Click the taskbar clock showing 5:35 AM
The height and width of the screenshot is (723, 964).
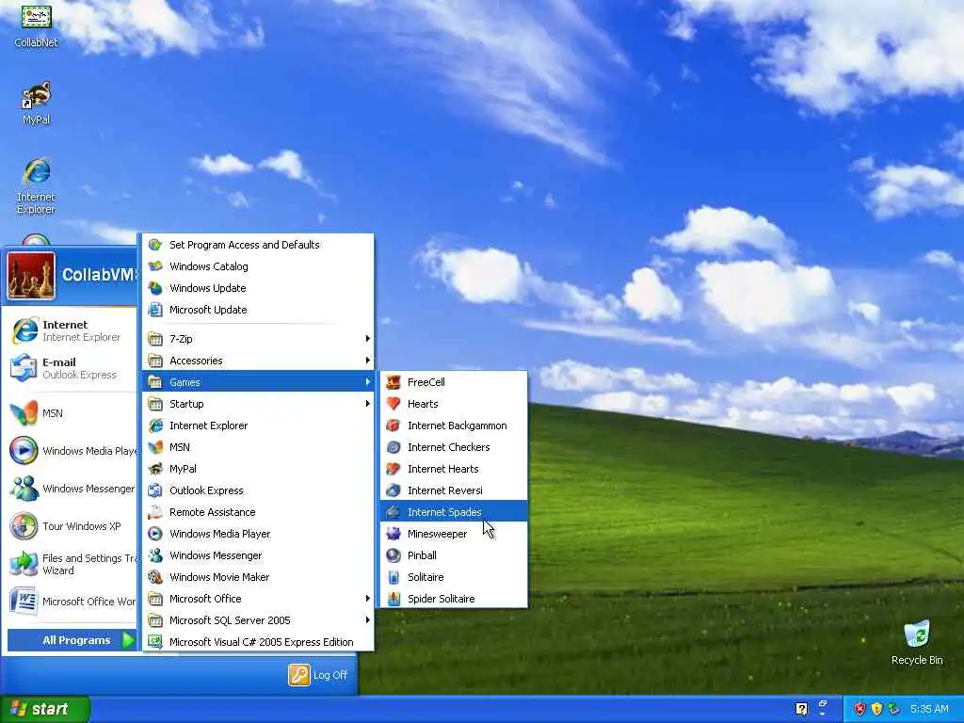coord(929,709)
